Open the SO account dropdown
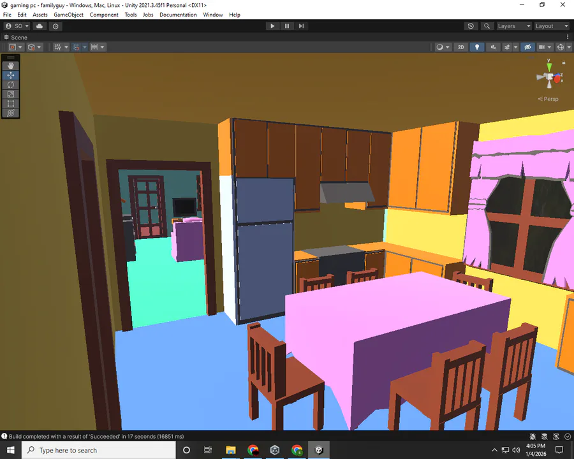The height and width of the screenshot is (459, 574). 17,26
